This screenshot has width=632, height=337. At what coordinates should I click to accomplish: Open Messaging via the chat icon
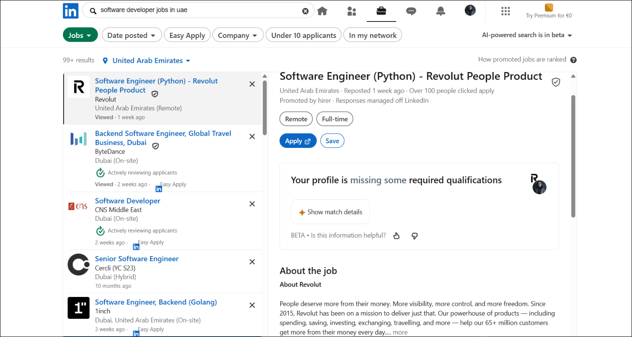tap(411, 11)
